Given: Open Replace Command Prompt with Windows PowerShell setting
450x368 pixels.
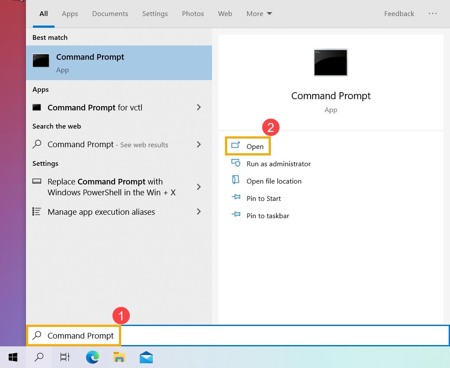Looking at the screenshot, I should 119,187.
